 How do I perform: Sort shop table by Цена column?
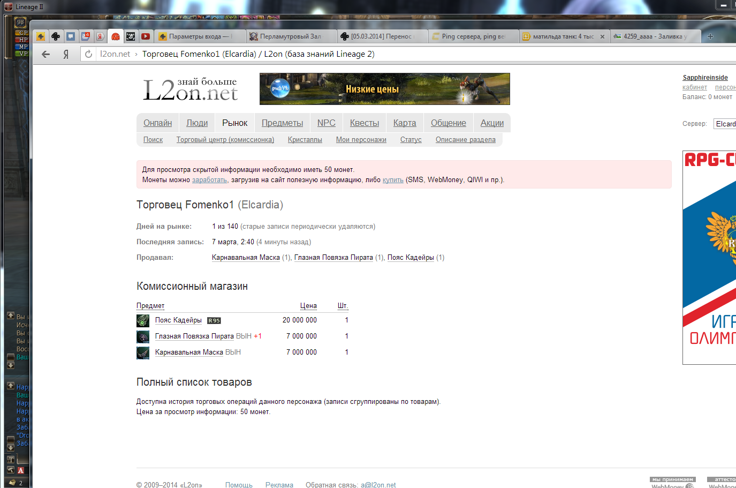tap(308, 306)
